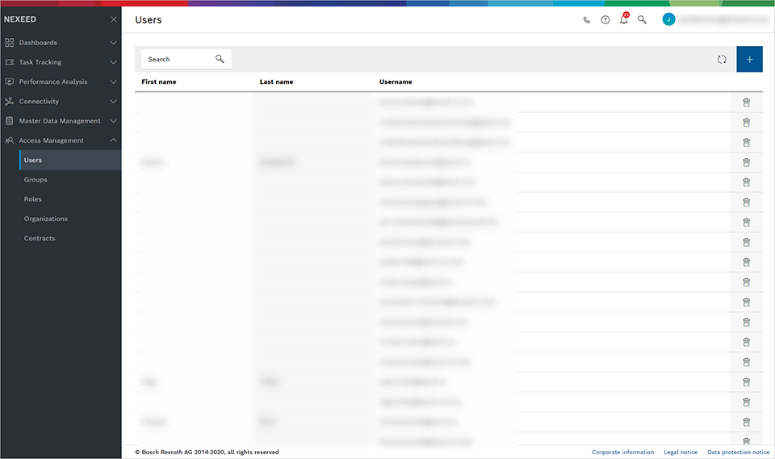Expand the Master Data Management chevron

113,121
